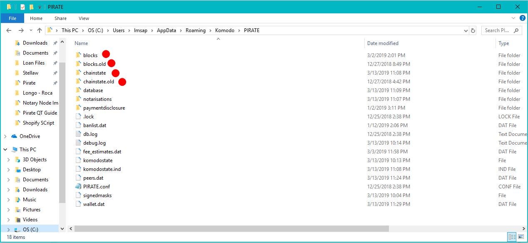Select the debug.log file icon
The height and width of the screenshot is (243, 528).
[x=79, y=143]
